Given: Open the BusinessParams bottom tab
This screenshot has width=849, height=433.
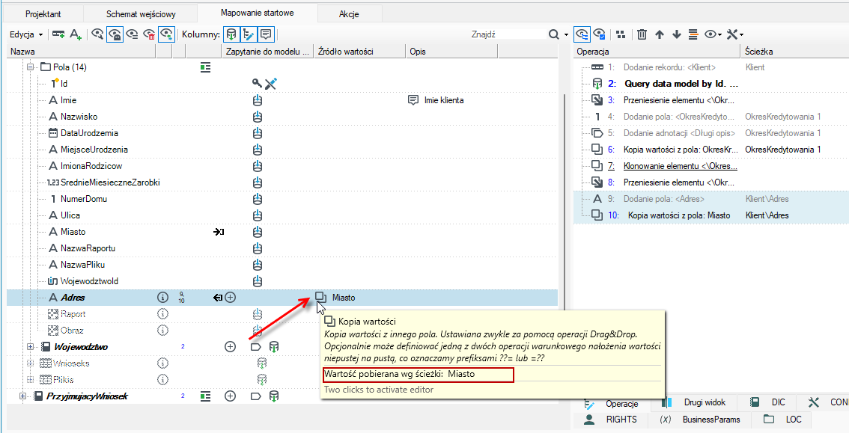Looking at the screenshot, I should (700, 419).
